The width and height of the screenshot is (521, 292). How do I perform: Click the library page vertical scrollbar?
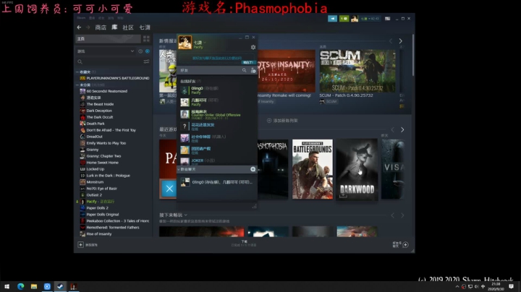coord(413,55)
